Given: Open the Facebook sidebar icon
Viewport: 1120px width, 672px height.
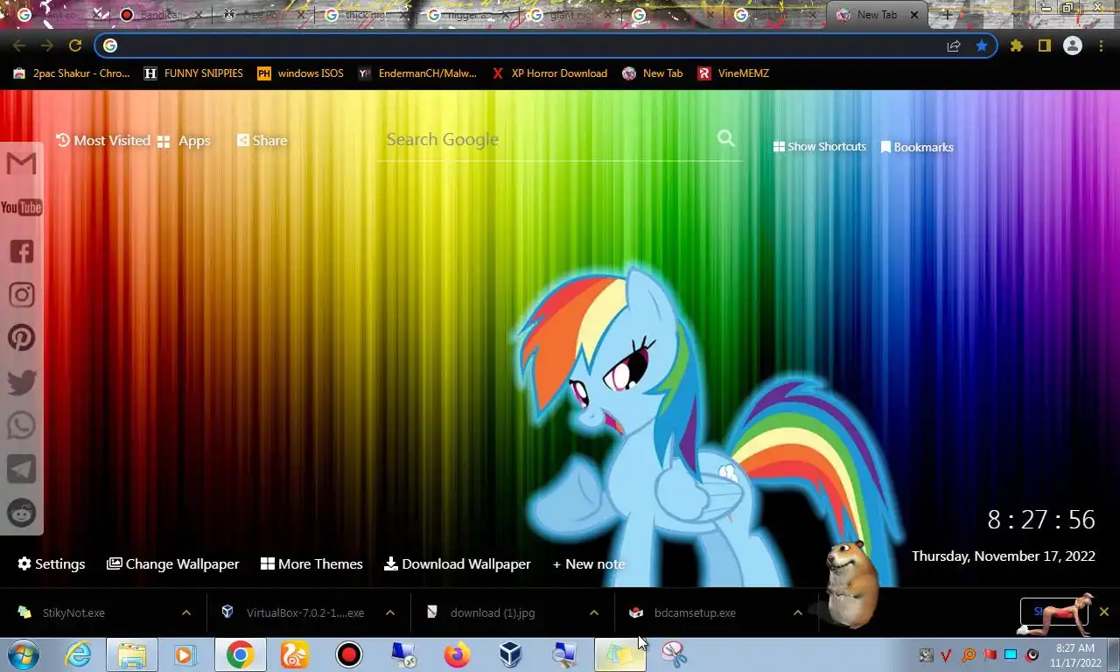Looking at the screenshot, I should (x=22, y=252).
